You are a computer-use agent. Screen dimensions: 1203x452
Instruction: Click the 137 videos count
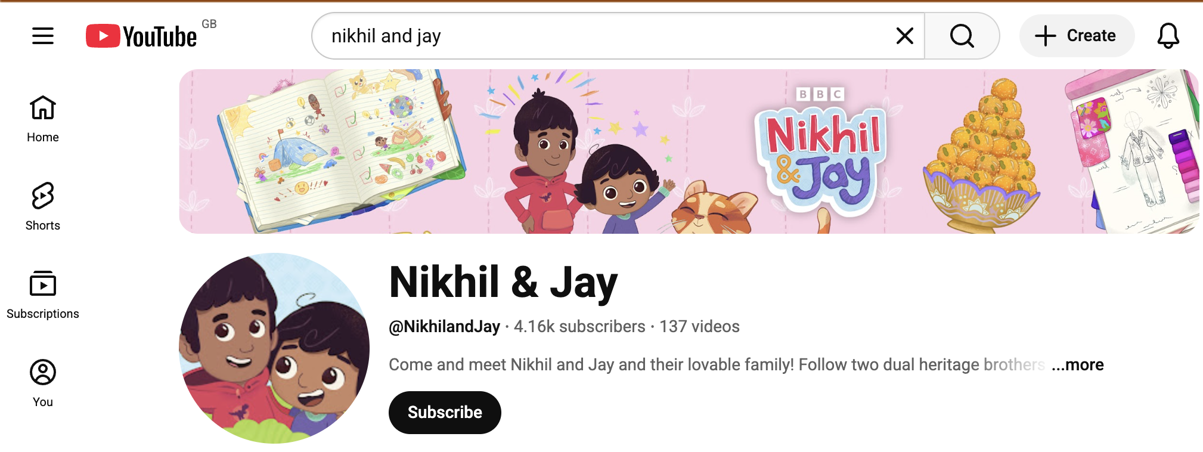tap(699, 327)
